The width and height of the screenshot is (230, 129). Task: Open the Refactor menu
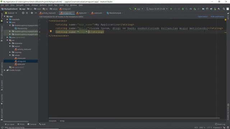43,5
